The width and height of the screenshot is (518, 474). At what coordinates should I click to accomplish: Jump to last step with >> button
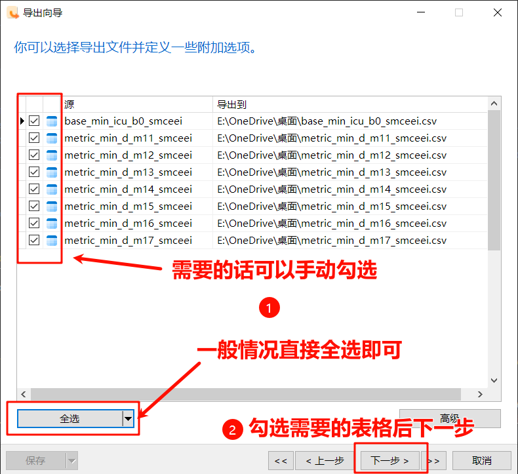click(x=437, y=461)
